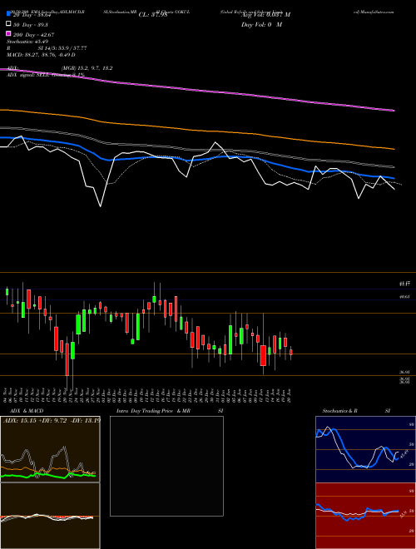The image size is (416, 549).
Task: Click the white 50 Day EMA legend swatch
Action: click(8, 24)
